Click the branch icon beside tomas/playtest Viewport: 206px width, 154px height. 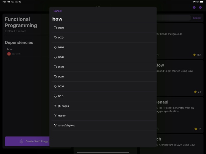[x=55, y=126]
